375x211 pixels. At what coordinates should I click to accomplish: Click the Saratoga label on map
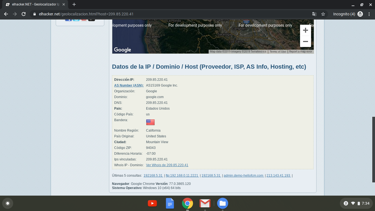point(224,34)
